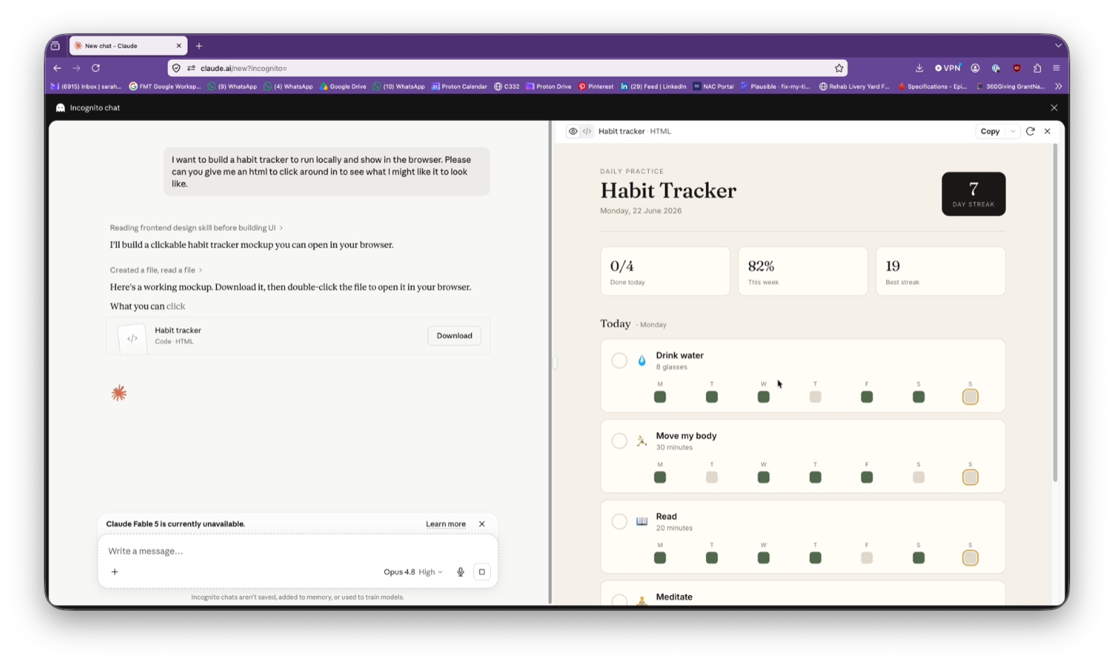This screenshot has width=1114, height=665.
Task: Toggle Move my body Saturday square
Action: [x=918, y=478]
